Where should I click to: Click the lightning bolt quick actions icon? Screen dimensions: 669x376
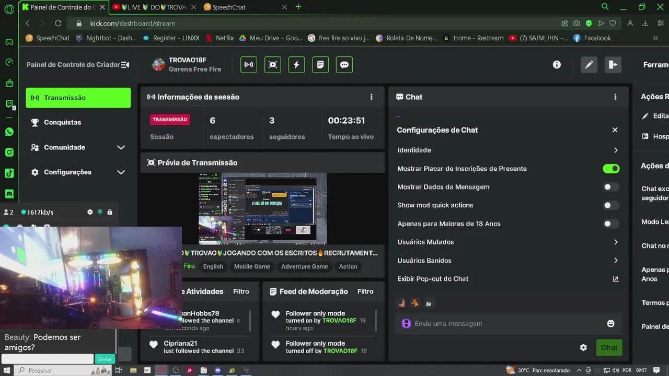pos(296,64)
